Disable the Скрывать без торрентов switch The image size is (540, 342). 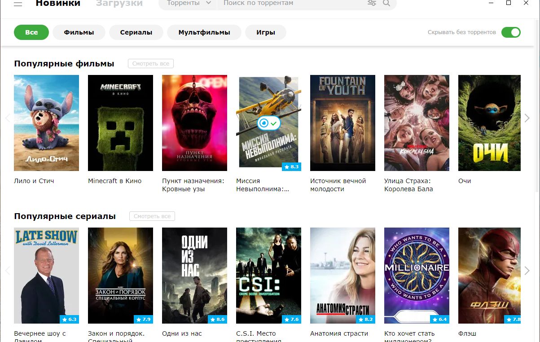(x=511, y=32)
